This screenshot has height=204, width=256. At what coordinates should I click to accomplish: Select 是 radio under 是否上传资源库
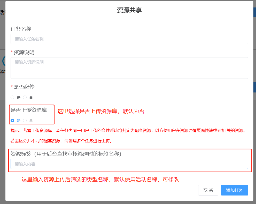tap(12, 120)
